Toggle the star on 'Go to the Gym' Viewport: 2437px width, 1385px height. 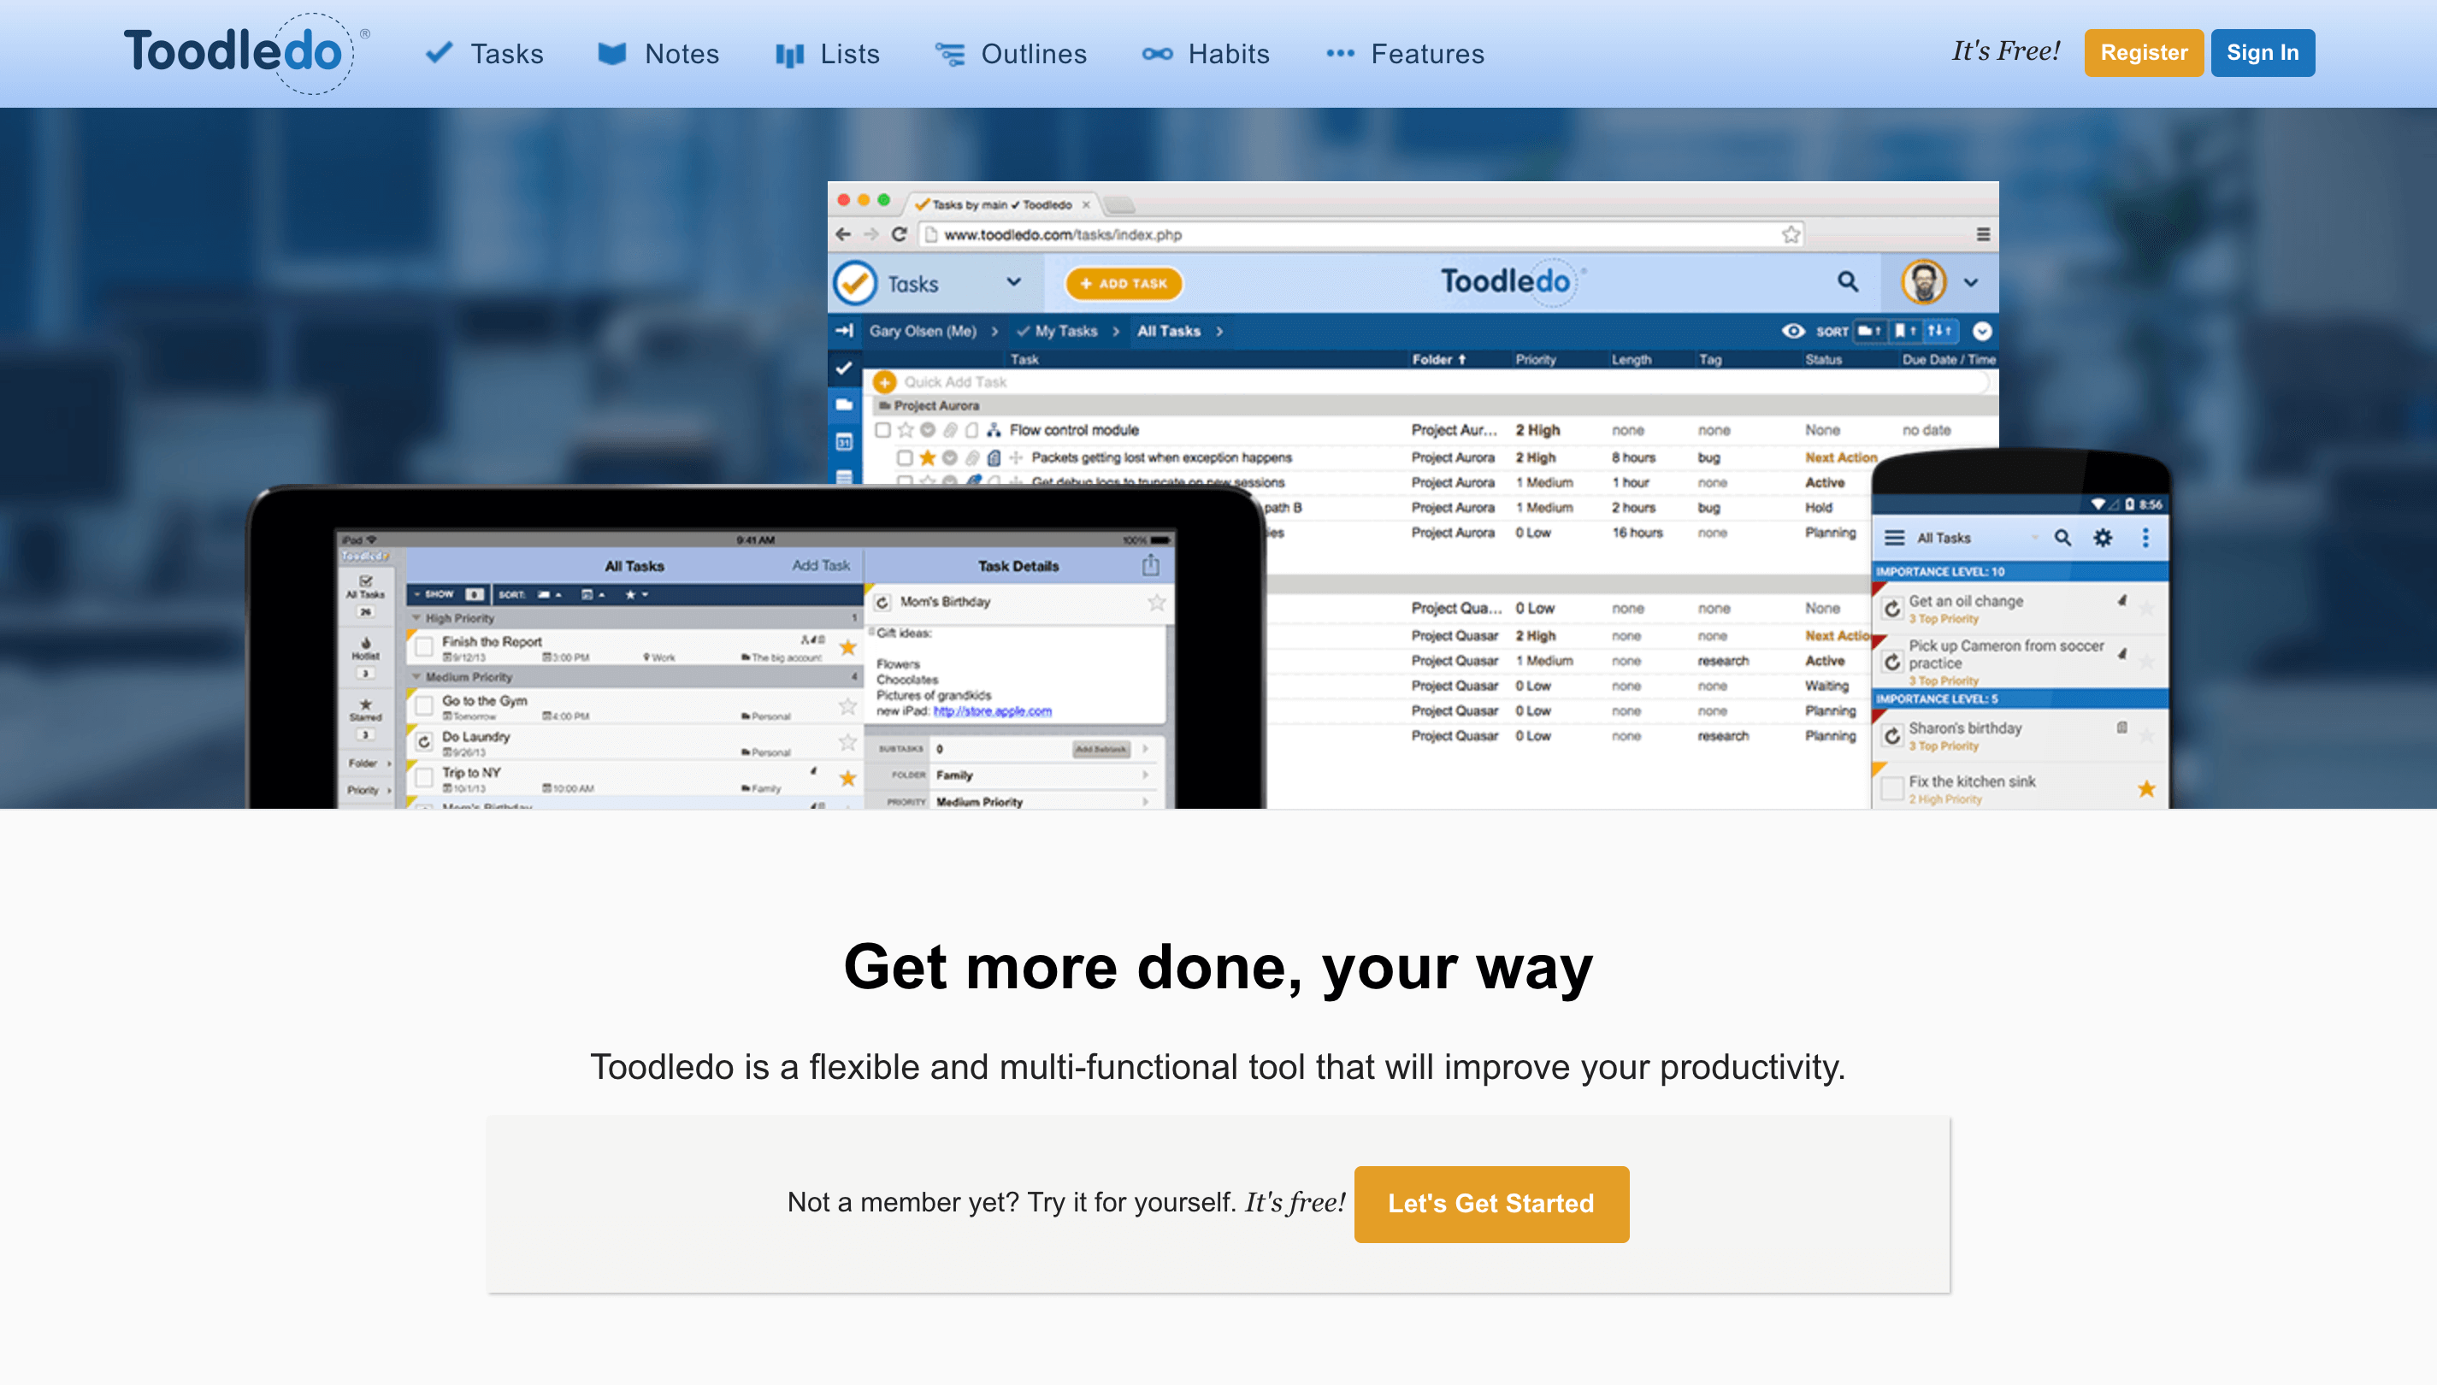[x=847, y=706]
